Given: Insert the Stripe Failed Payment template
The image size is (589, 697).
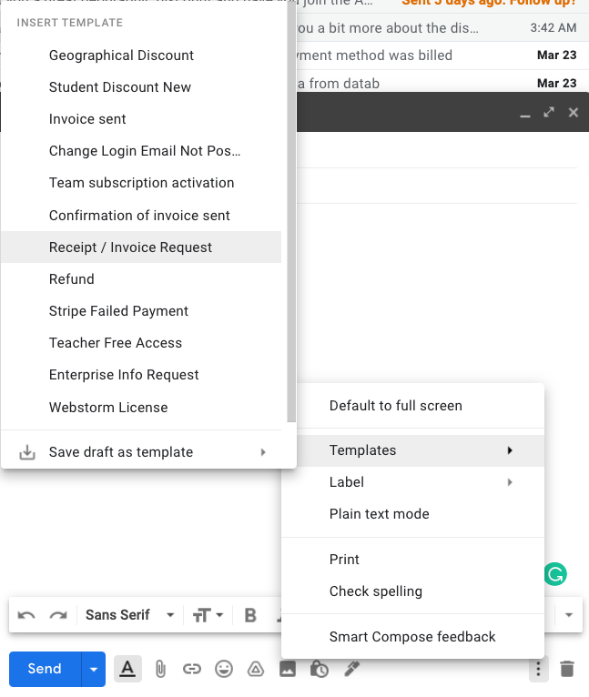Looking at the screenshot, I should pyautogui.click(x=141, y=311).
